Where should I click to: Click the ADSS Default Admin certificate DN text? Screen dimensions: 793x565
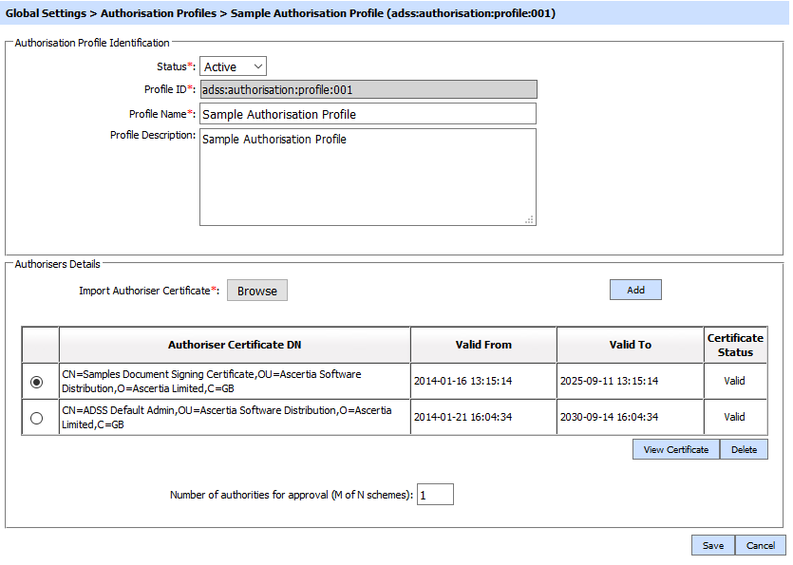coord(227,418)
